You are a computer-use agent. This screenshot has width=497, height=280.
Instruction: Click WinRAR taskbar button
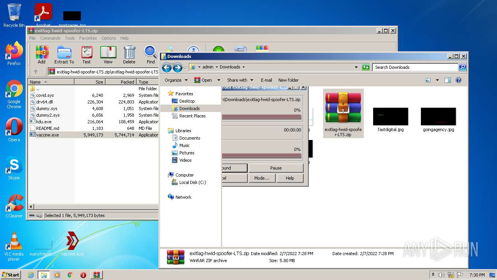click(96, 275)
